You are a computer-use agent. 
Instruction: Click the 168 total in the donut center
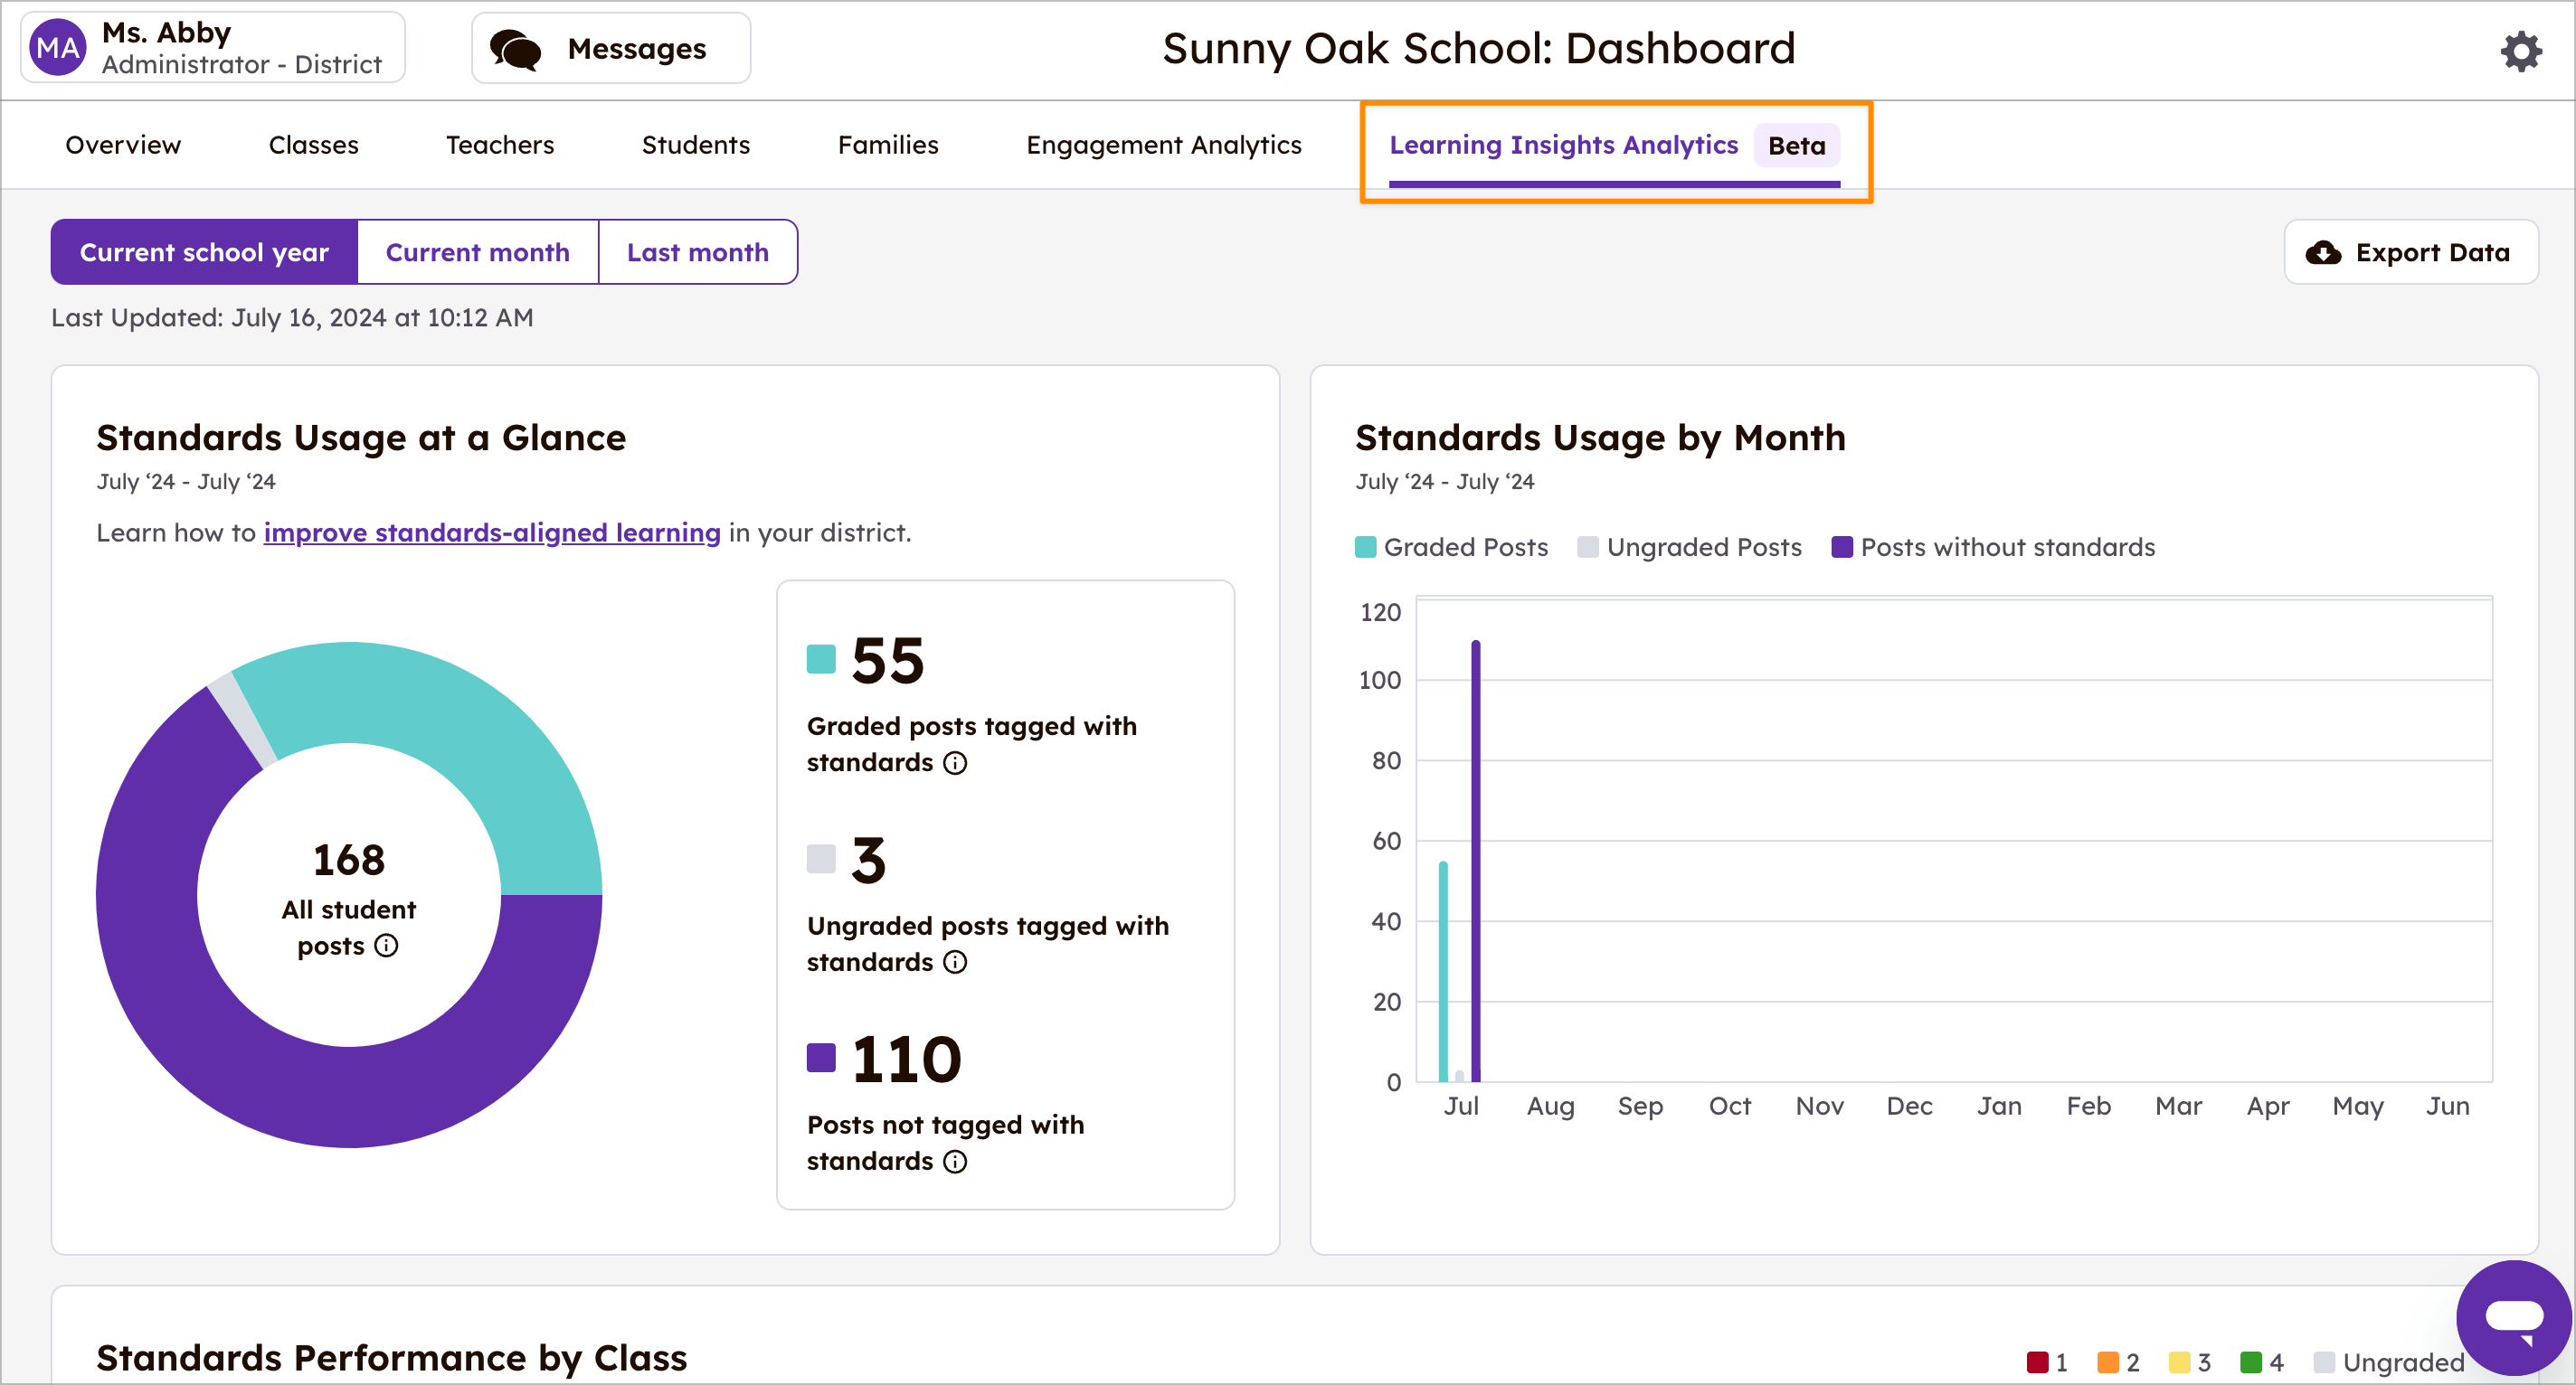[349, 861]
